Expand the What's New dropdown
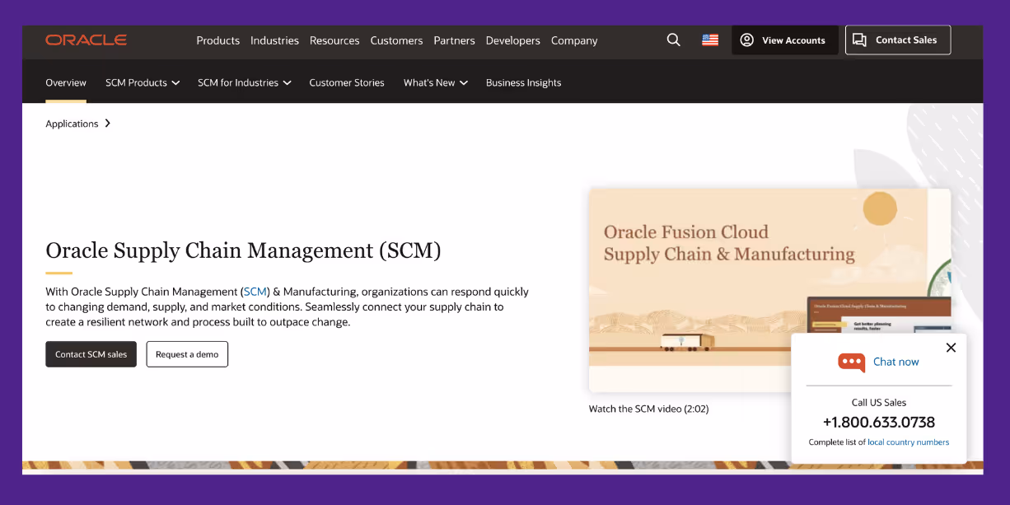 pos(435,82)
